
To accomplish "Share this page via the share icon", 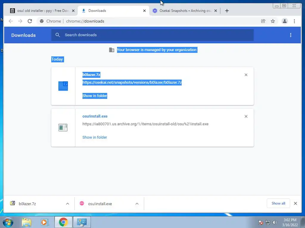I will coord(263,21).
